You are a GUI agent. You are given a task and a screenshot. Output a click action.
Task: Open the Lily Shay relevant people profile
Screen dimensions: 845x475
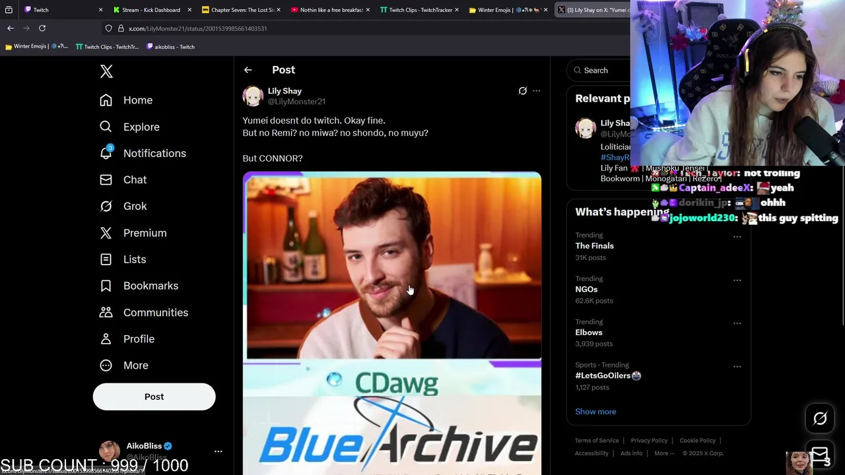pos(615,123)
